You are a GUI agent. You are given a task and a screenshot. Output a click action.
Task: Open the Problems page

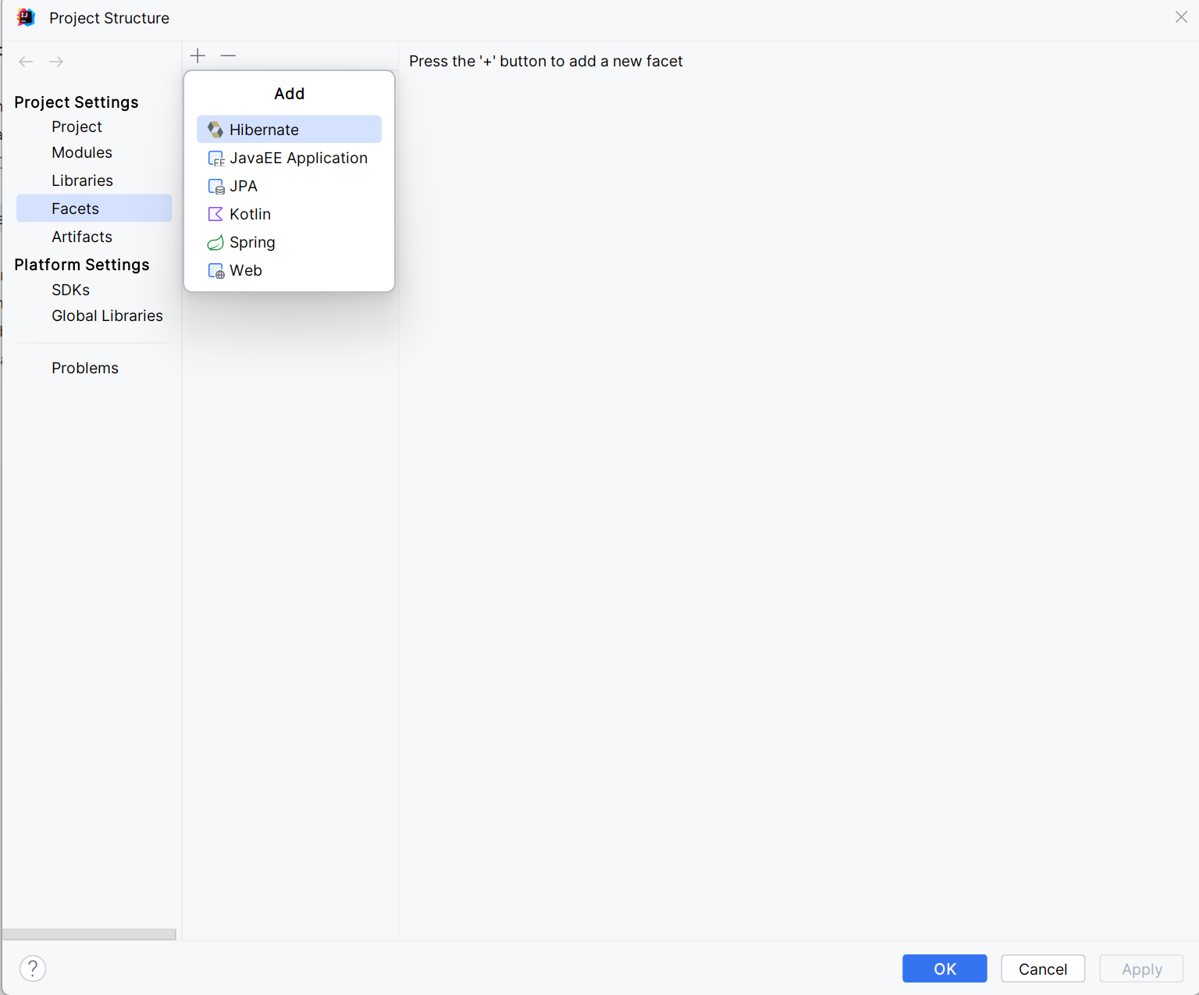(85, 368)
